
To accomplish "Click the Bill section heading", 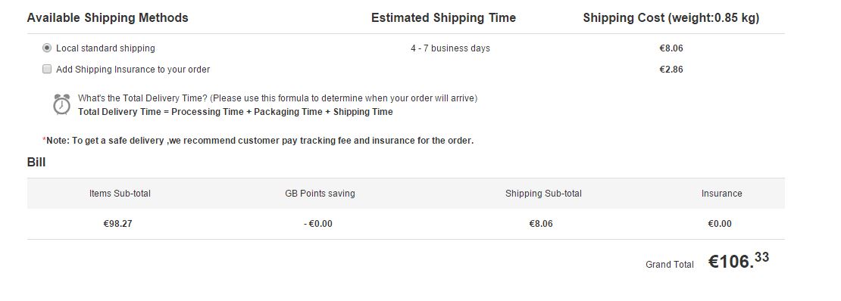I will click(36, 163).
